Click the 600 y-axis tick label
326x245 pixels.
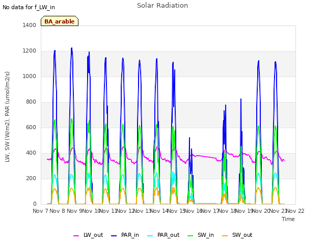(x=31, y=127)
